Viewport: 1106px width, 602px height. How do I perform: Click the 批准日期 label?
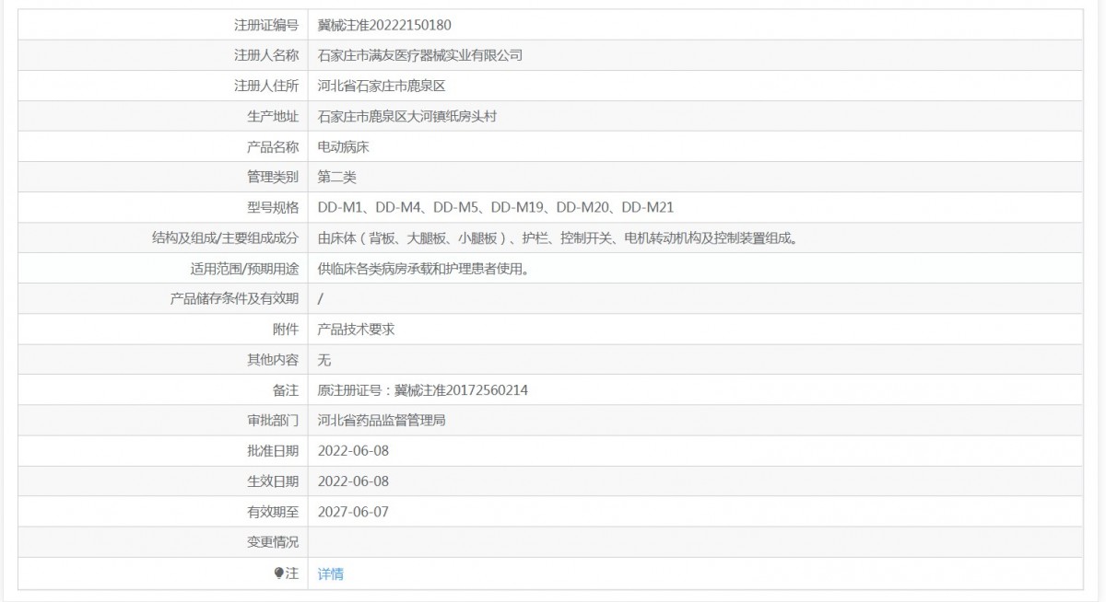click(x=273, y=451)
